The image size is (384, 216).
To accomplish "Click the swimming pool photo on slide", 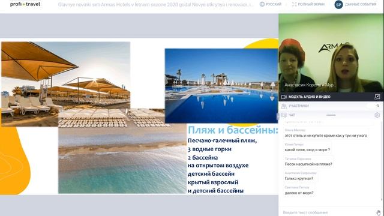I will 221,86.
